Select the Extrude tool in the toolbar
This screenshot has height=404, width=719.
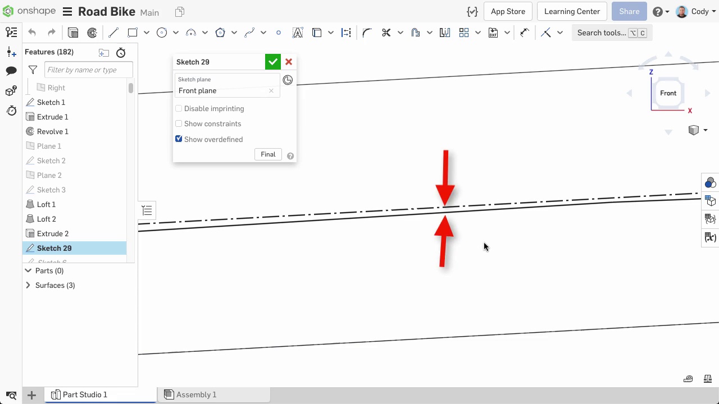point(73,33)
